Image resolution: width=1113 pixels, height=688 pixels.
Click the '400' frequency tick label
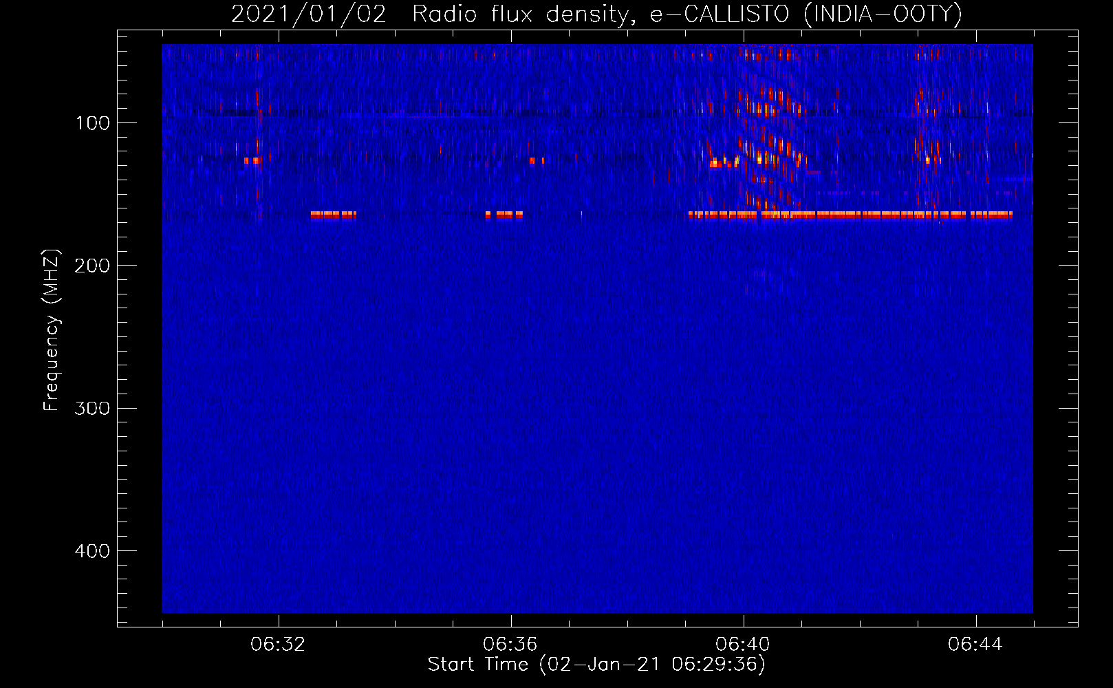coord(92,551)
